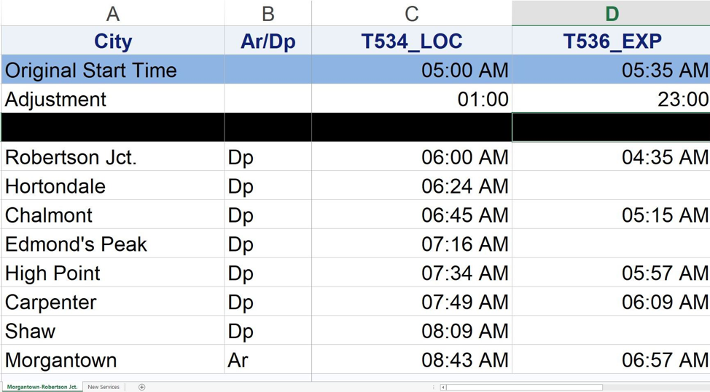Image resolution: width=710 pixels, height=392 pixels.
Task: Select the Morgantown-Robertson Jct. sheet tab
Action: [42, 387]
